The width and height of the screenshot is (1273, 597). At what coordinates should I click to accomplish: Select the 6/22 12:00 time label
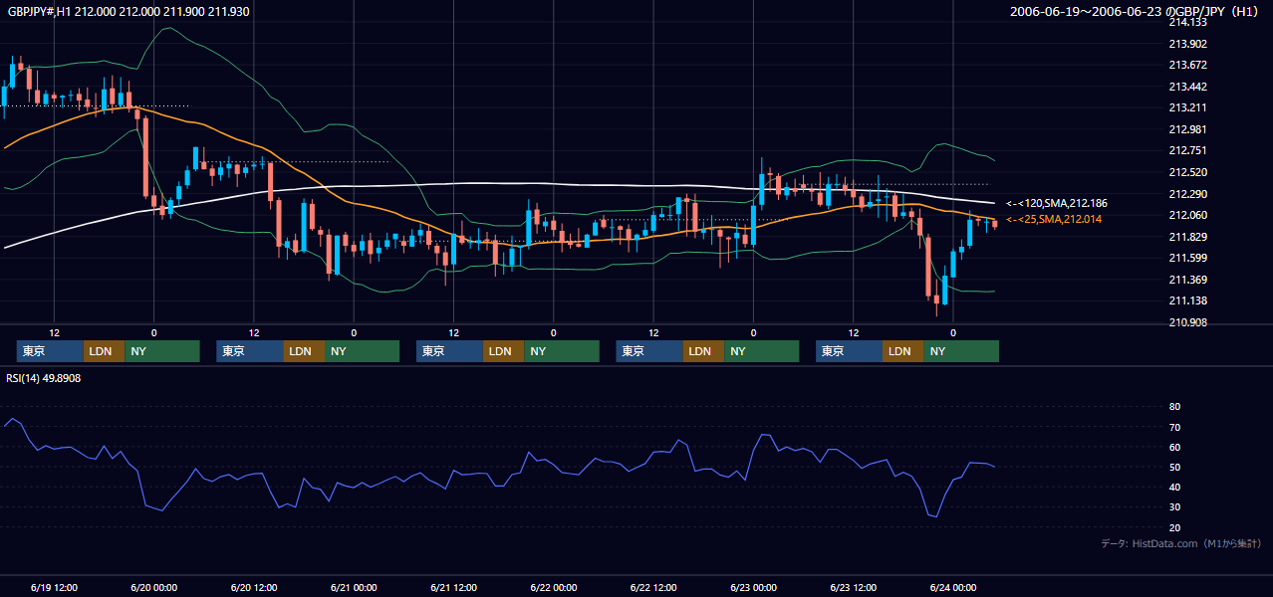click(653, 587)
